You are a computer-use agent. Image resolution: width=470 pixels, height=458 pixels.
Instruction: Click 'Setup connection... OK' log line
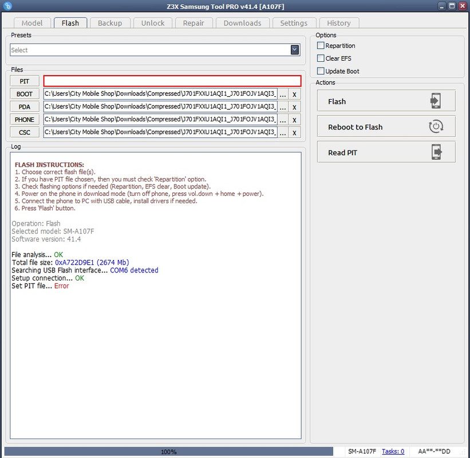(48, 278)
